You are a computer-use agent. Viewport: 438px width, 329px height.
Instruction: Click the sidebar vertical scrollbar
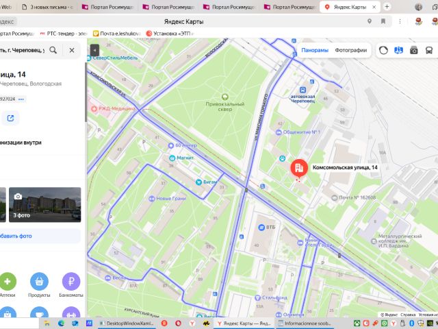coord(86,93)
